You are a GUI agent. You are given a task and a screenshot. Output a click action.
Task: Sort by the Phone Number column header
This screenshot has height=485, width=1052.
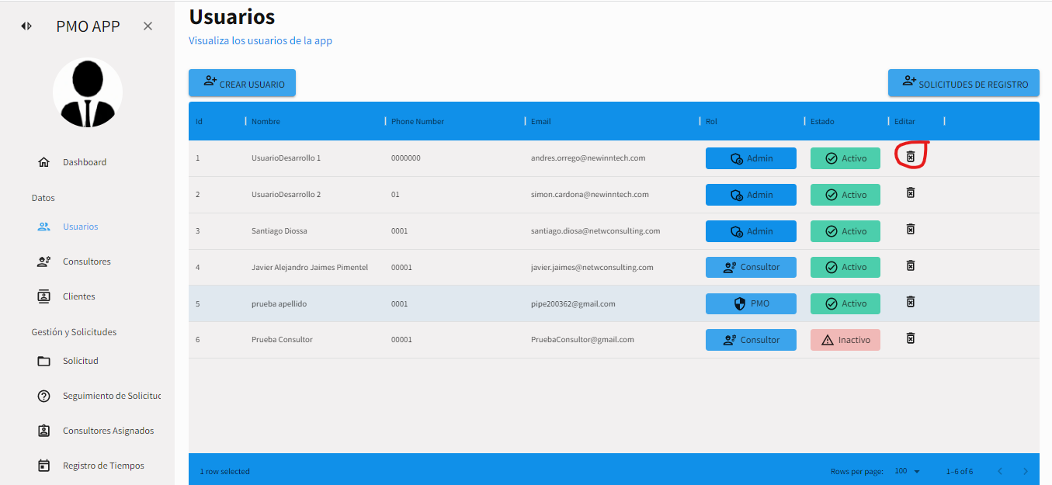point(418,121)
